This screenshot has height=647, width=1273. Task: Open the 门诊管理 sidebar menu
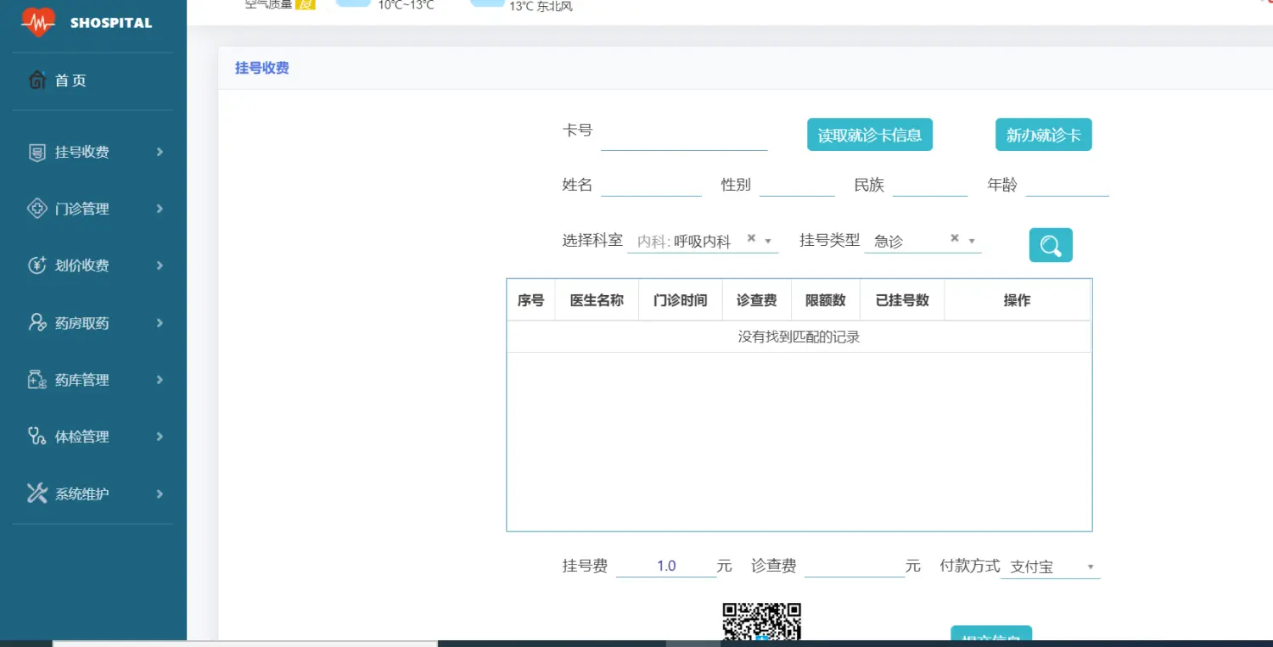click(x=93, y=209)
